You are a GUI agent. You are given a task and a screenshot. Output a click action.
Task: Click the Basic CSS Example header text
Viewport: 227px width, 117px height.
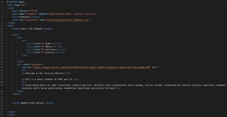click(32, 29)
